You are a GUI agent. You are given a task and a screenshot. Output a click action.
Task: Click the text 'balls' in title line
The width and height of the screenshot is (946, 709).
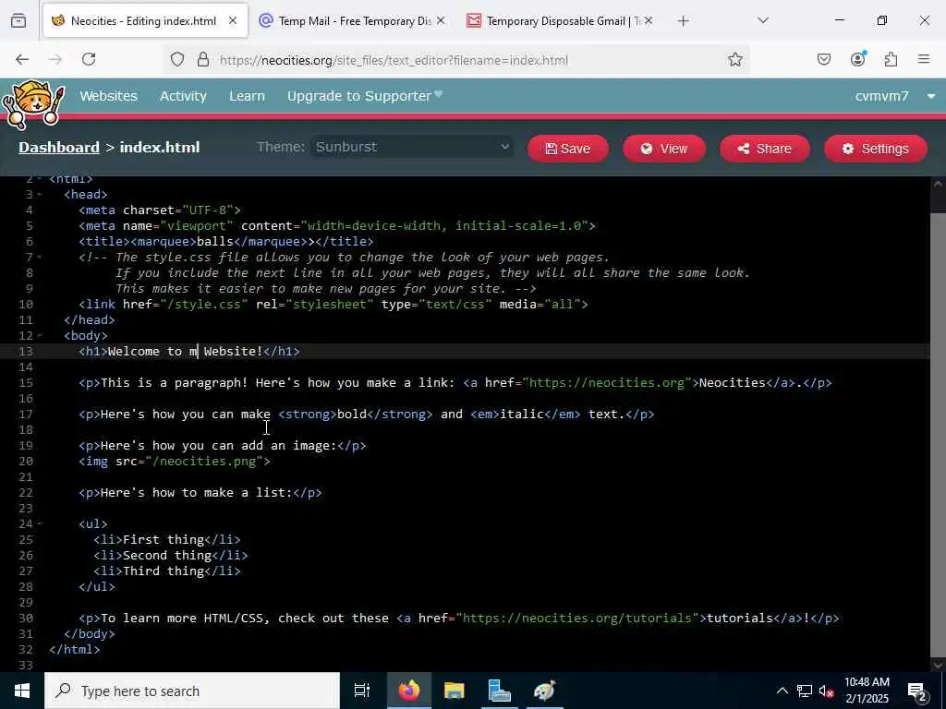pyautogui.click(x=214, y=242)
